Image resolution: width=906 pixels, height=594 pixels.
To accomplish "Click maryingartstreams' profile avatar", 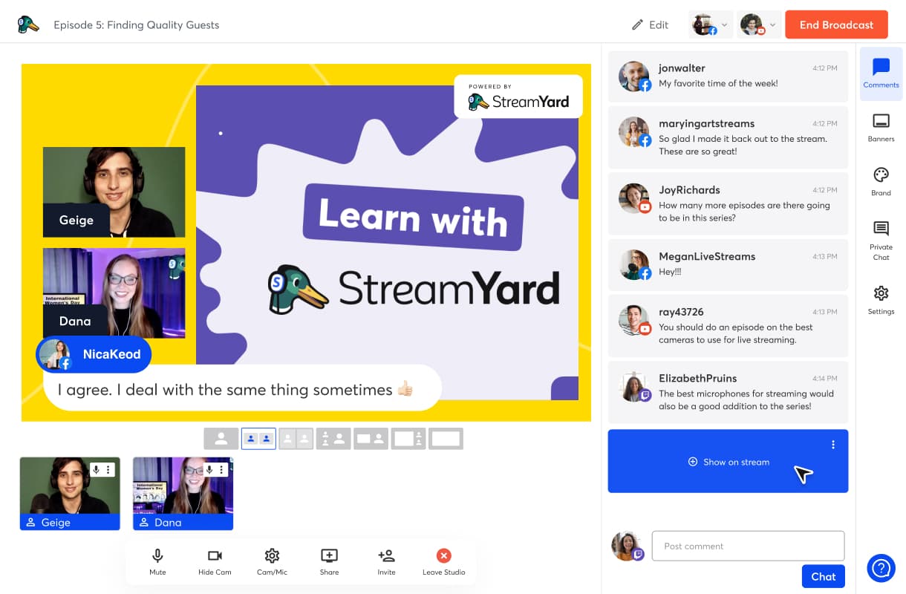I will [x=634, y=131].
